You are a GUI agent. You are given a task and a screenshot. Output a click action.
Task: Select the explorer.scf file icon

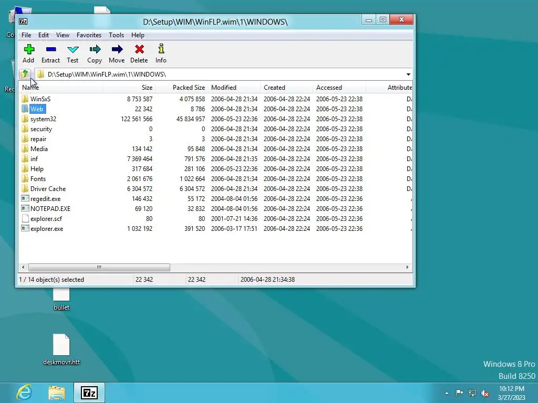click(25, 218)
